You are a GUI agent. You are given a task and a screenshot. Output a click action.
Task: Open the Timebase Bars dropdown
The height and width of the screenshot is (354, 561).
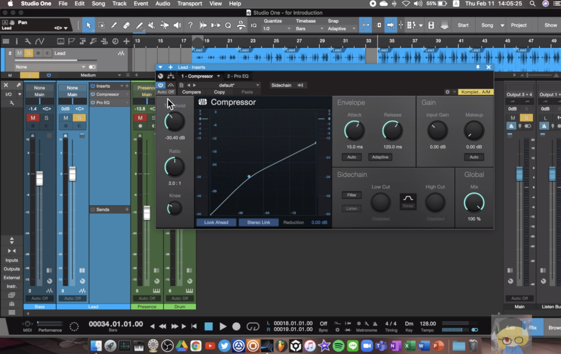tap(309, 29)
